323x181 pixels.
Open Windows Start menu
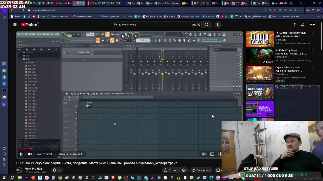(x=4, y=178)
